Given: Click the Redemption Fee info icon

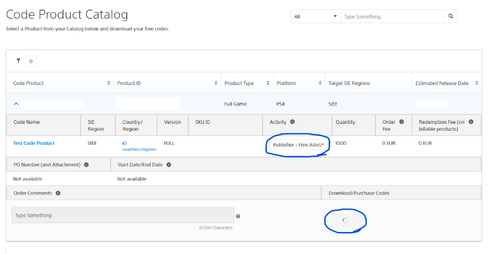Looking at the screenshot, I should tap(471, 122).
